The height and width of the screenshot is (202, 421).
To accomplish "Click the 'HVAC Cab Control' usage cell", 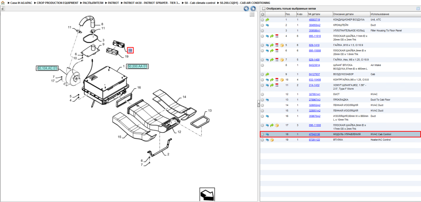I will pyautogui.click(x=381, y=134).
